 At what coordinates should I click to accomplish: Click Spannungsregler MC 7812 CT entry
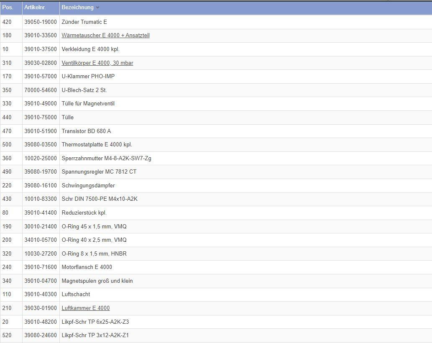click(99, 172)
